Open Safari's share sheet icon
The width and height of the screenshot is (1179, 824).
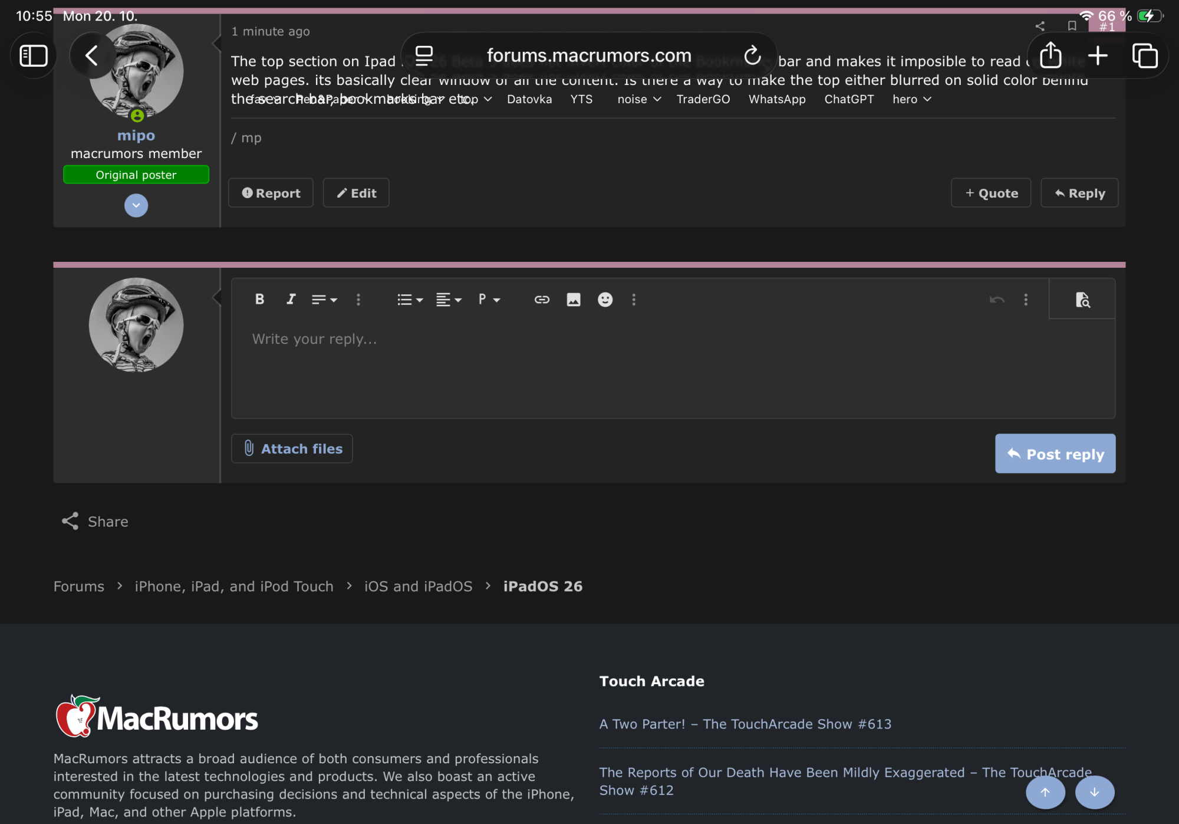click(x=1050, y=55)
